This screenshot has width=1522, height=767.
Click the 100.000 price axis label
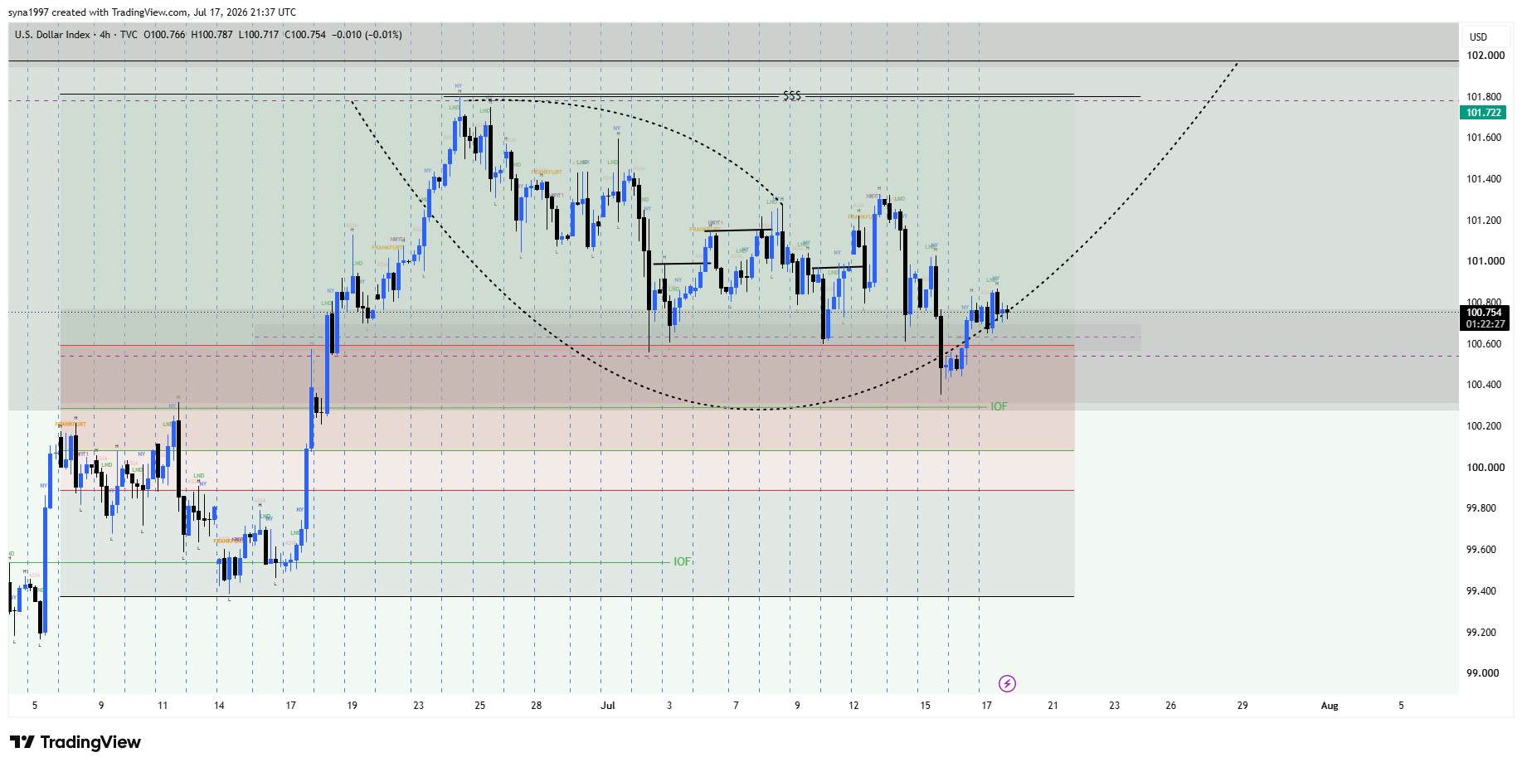tap(1485, 468)
